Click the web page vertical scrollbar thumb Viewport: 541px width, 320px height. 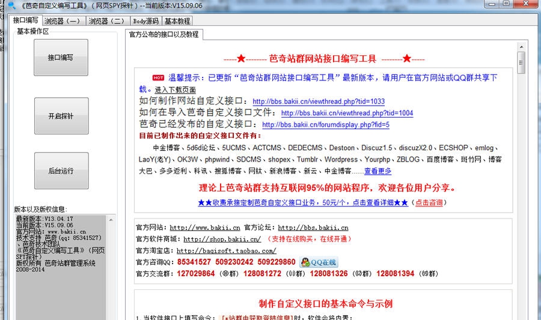(521, 62)
